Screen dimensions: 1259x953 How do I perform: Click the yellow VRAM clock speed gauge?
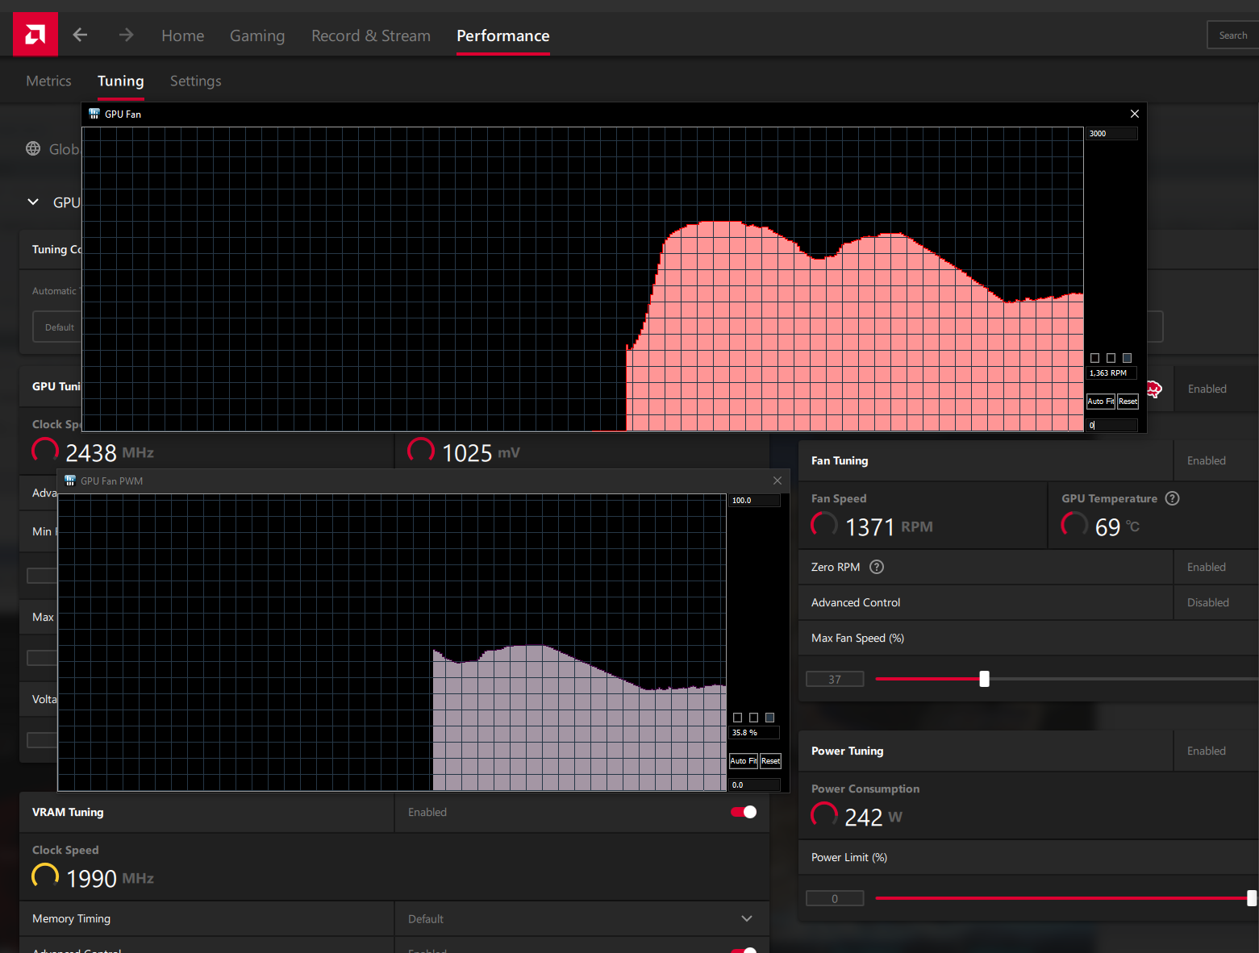click(x=45, y=876)
